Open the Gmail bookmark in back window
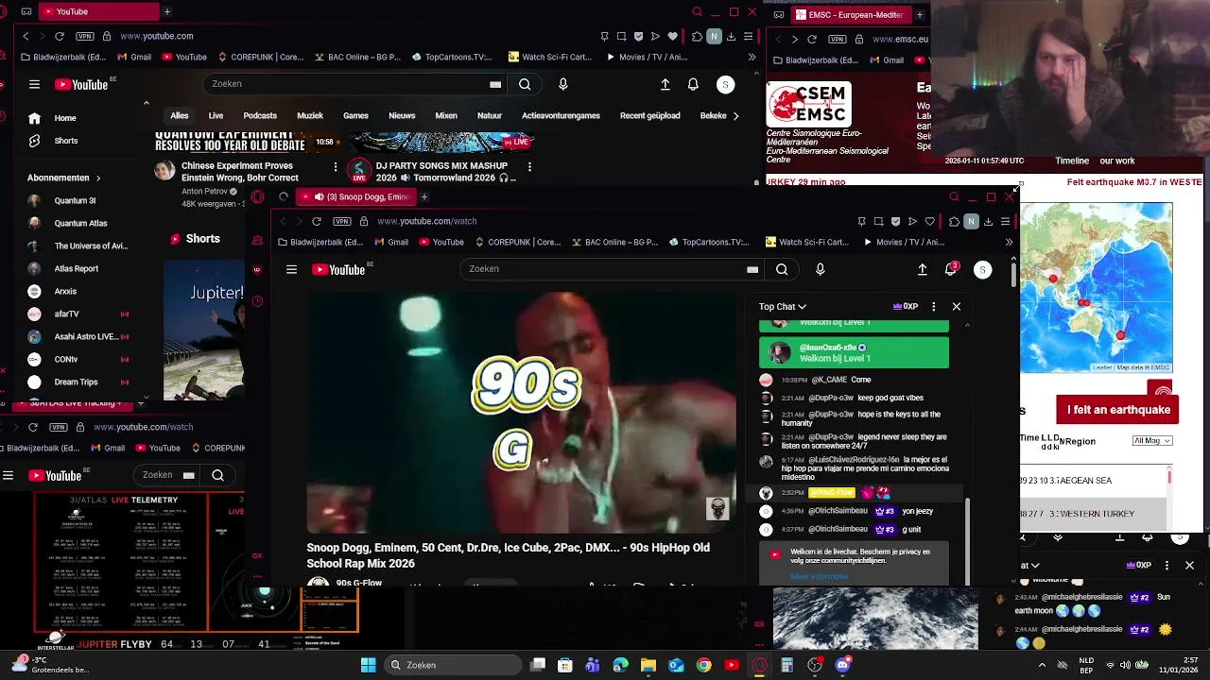 pos(133,57)
